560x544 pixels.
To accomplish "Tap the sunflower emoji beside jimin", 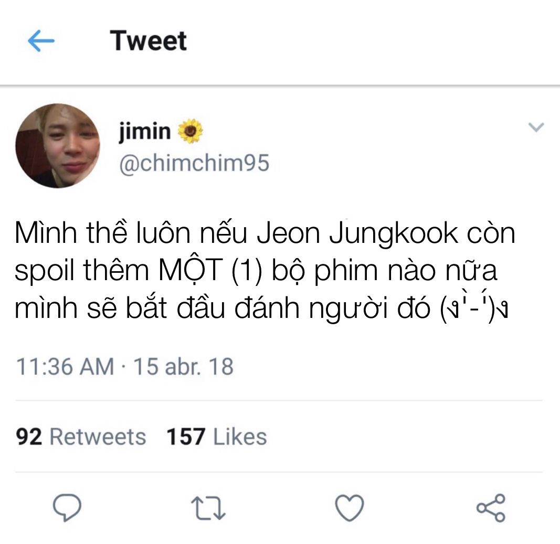I will 190,131.
